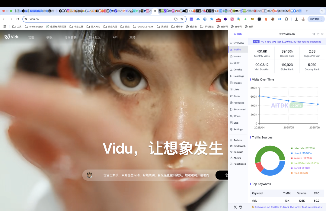The height and width of the screenshot is (211, 326).
Task: Toggle direct legend in Traffic Sources
Action: (301, 153)
